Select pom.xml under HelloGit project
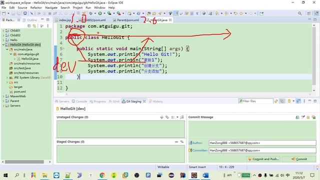 (x=20, y=91)
